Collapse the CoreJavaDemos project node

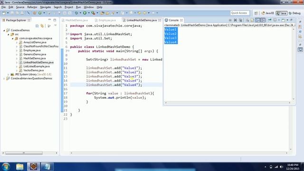pos(4,30)
